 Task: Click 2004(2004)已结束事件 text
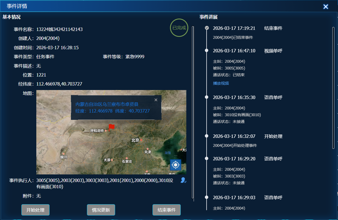tap(233, 38)
